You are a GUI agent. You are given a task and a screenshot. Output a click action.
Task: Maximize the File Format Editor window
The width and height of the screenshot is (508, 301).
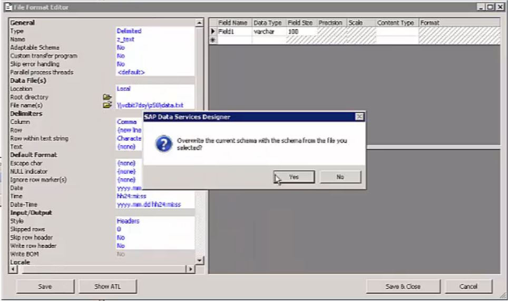(490, 7)
